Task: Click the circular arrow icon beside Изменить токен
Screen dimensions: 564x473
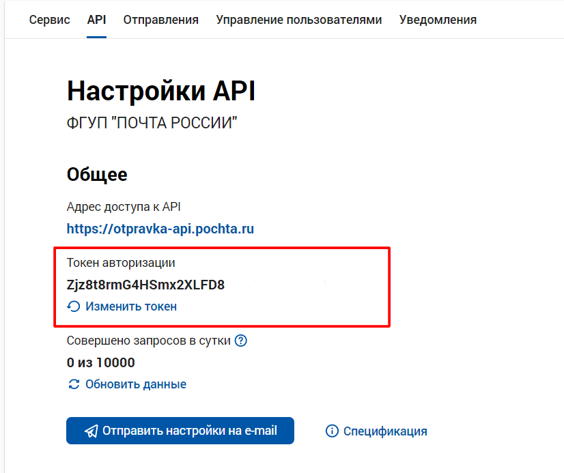Action: coord(74,307)
